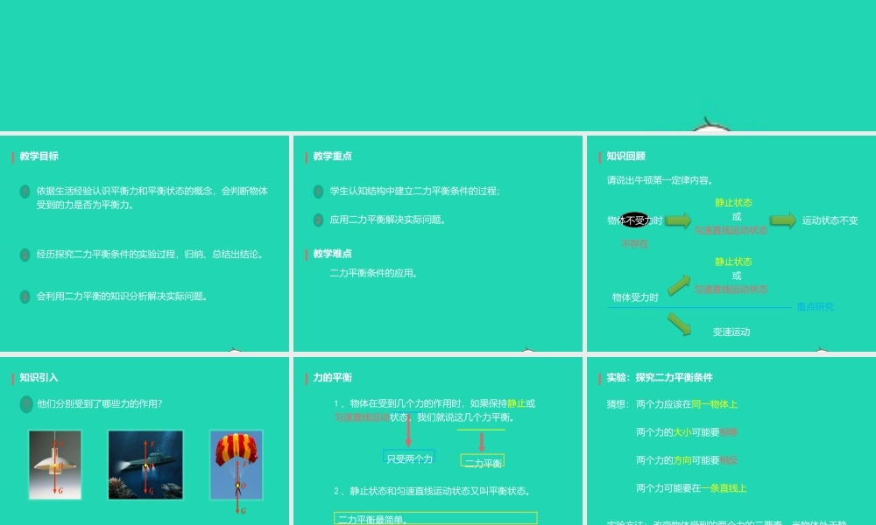Click the bullet before 应用二力平衡解决实际问题

[319, 220]
